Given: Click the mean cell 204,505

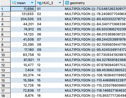Looking at the screenshot, I should pyautogui.click(x=23, y=19).
